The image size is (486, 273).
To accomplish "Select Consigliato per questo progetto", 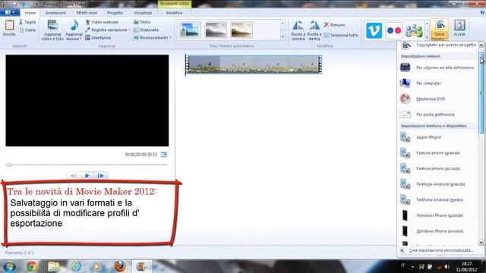I will [437, 45].
